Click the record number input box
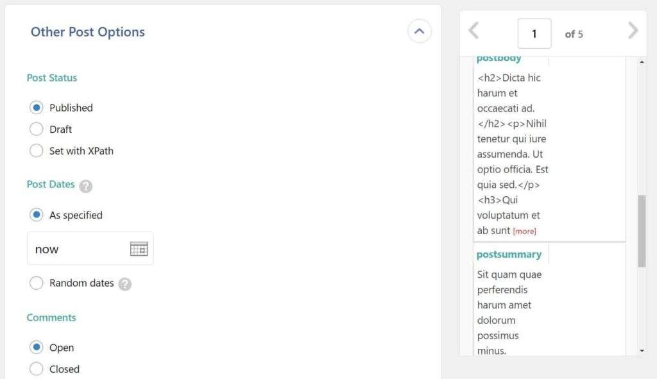 [x=534, y=34]
